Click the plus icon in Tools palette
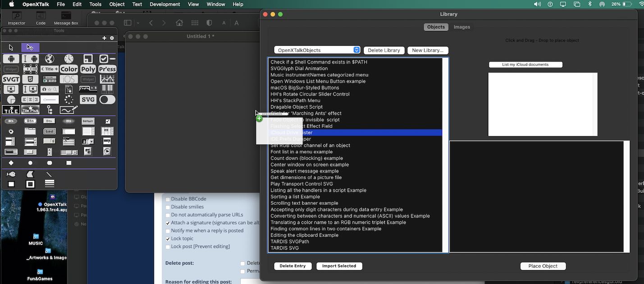644x284 pixels. [x=105, y=38]
